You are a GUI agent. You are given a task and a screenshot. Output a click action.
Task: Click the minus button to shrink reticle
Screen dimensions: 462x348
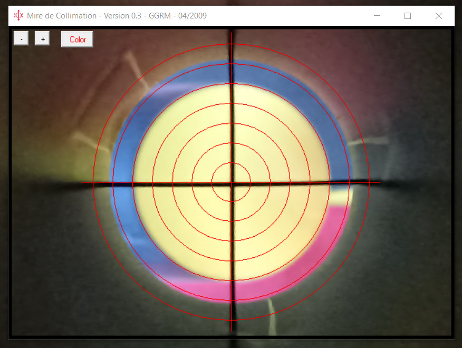[x=21, y=38]
